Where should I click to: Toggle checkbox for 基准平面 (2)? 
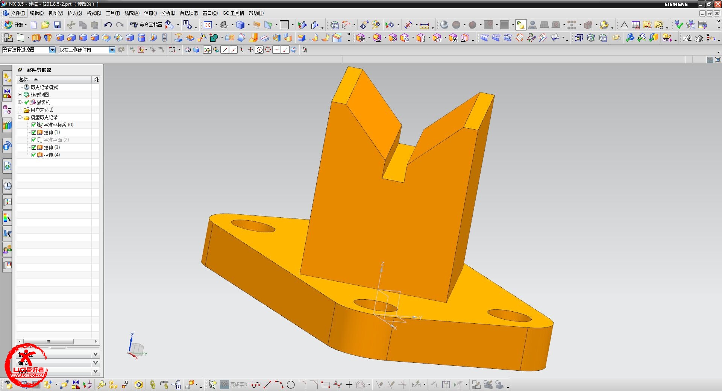click(34, 140)
